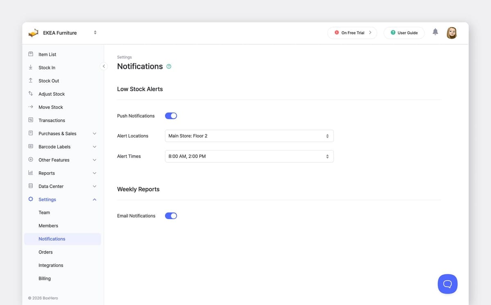Open the Alert Times dropdown
491x305 pixels.
tap(249, 156)
